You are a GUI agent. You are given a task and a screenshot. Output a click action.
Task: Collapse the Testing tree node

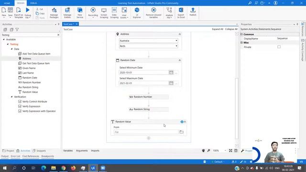point(8,44)
